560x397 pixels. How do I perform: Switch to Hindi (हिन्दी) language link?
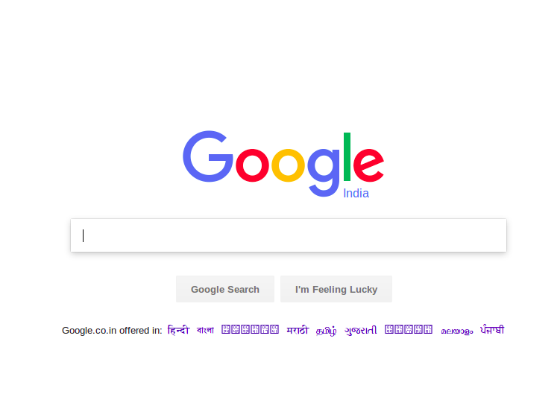[x=178, y=330]
